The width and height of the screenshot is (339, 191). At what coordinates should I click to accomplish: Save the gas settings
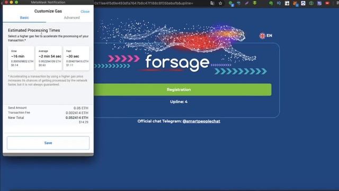click(x=48, y=143)
